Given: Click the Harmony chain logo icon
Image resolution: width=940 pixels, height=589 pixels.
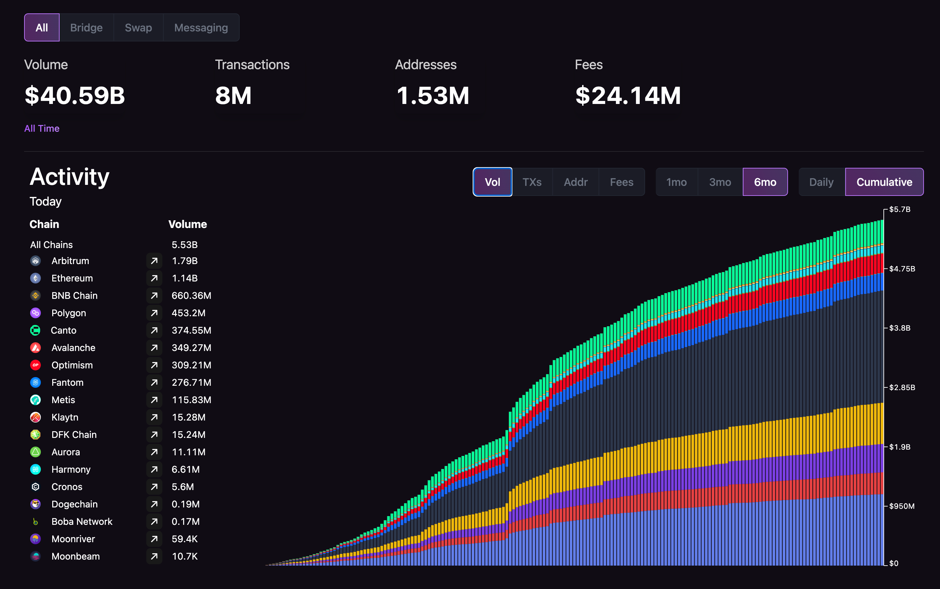Looking at the screenshot, I should pos(35,469).
